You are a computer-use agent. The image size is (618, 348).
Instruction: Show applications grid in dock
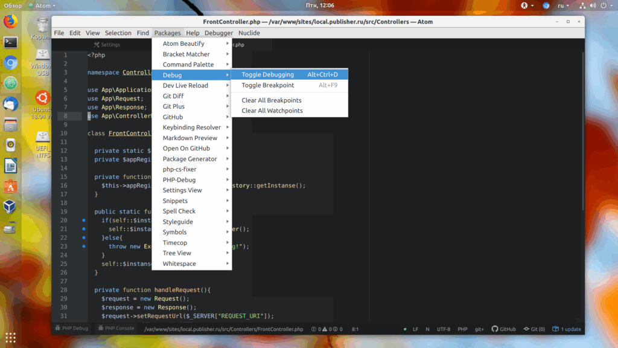tap(11, 338)
